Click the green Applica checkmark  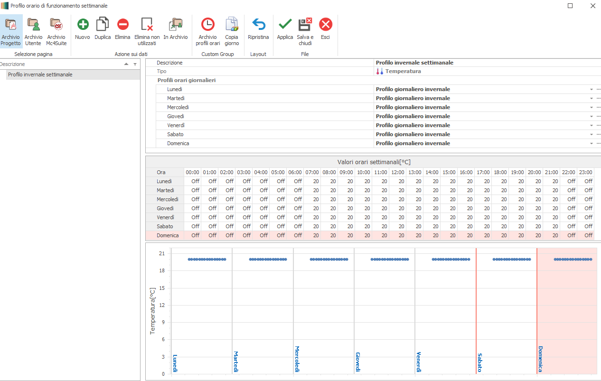coord(285,25)
